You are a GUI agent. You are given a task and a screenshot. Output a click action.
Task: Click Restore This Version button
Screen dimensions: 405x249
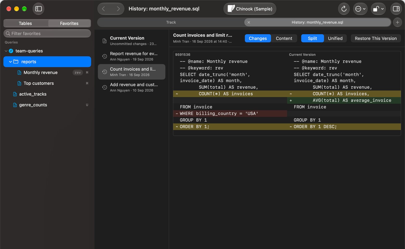376,38
